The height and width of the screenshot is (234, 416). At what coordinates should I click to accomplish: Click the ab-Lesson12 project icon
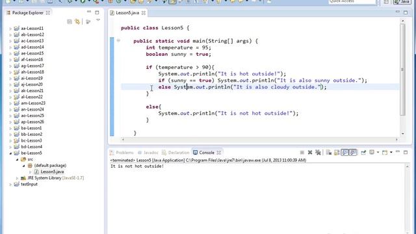(x=16, y=34)
